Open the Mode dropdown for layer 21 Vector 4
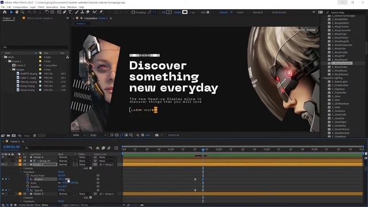368x207 pixels. click(65, 164)
